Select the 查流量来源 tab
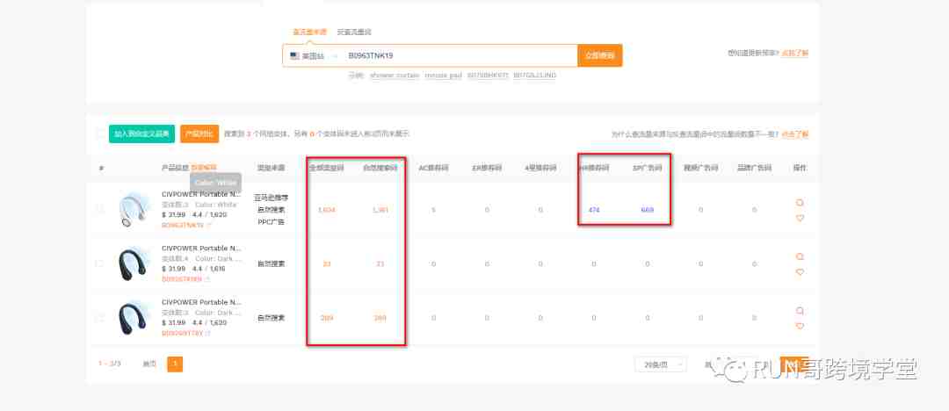The width and height of the screenshot is (949, 411). (309, 32)
